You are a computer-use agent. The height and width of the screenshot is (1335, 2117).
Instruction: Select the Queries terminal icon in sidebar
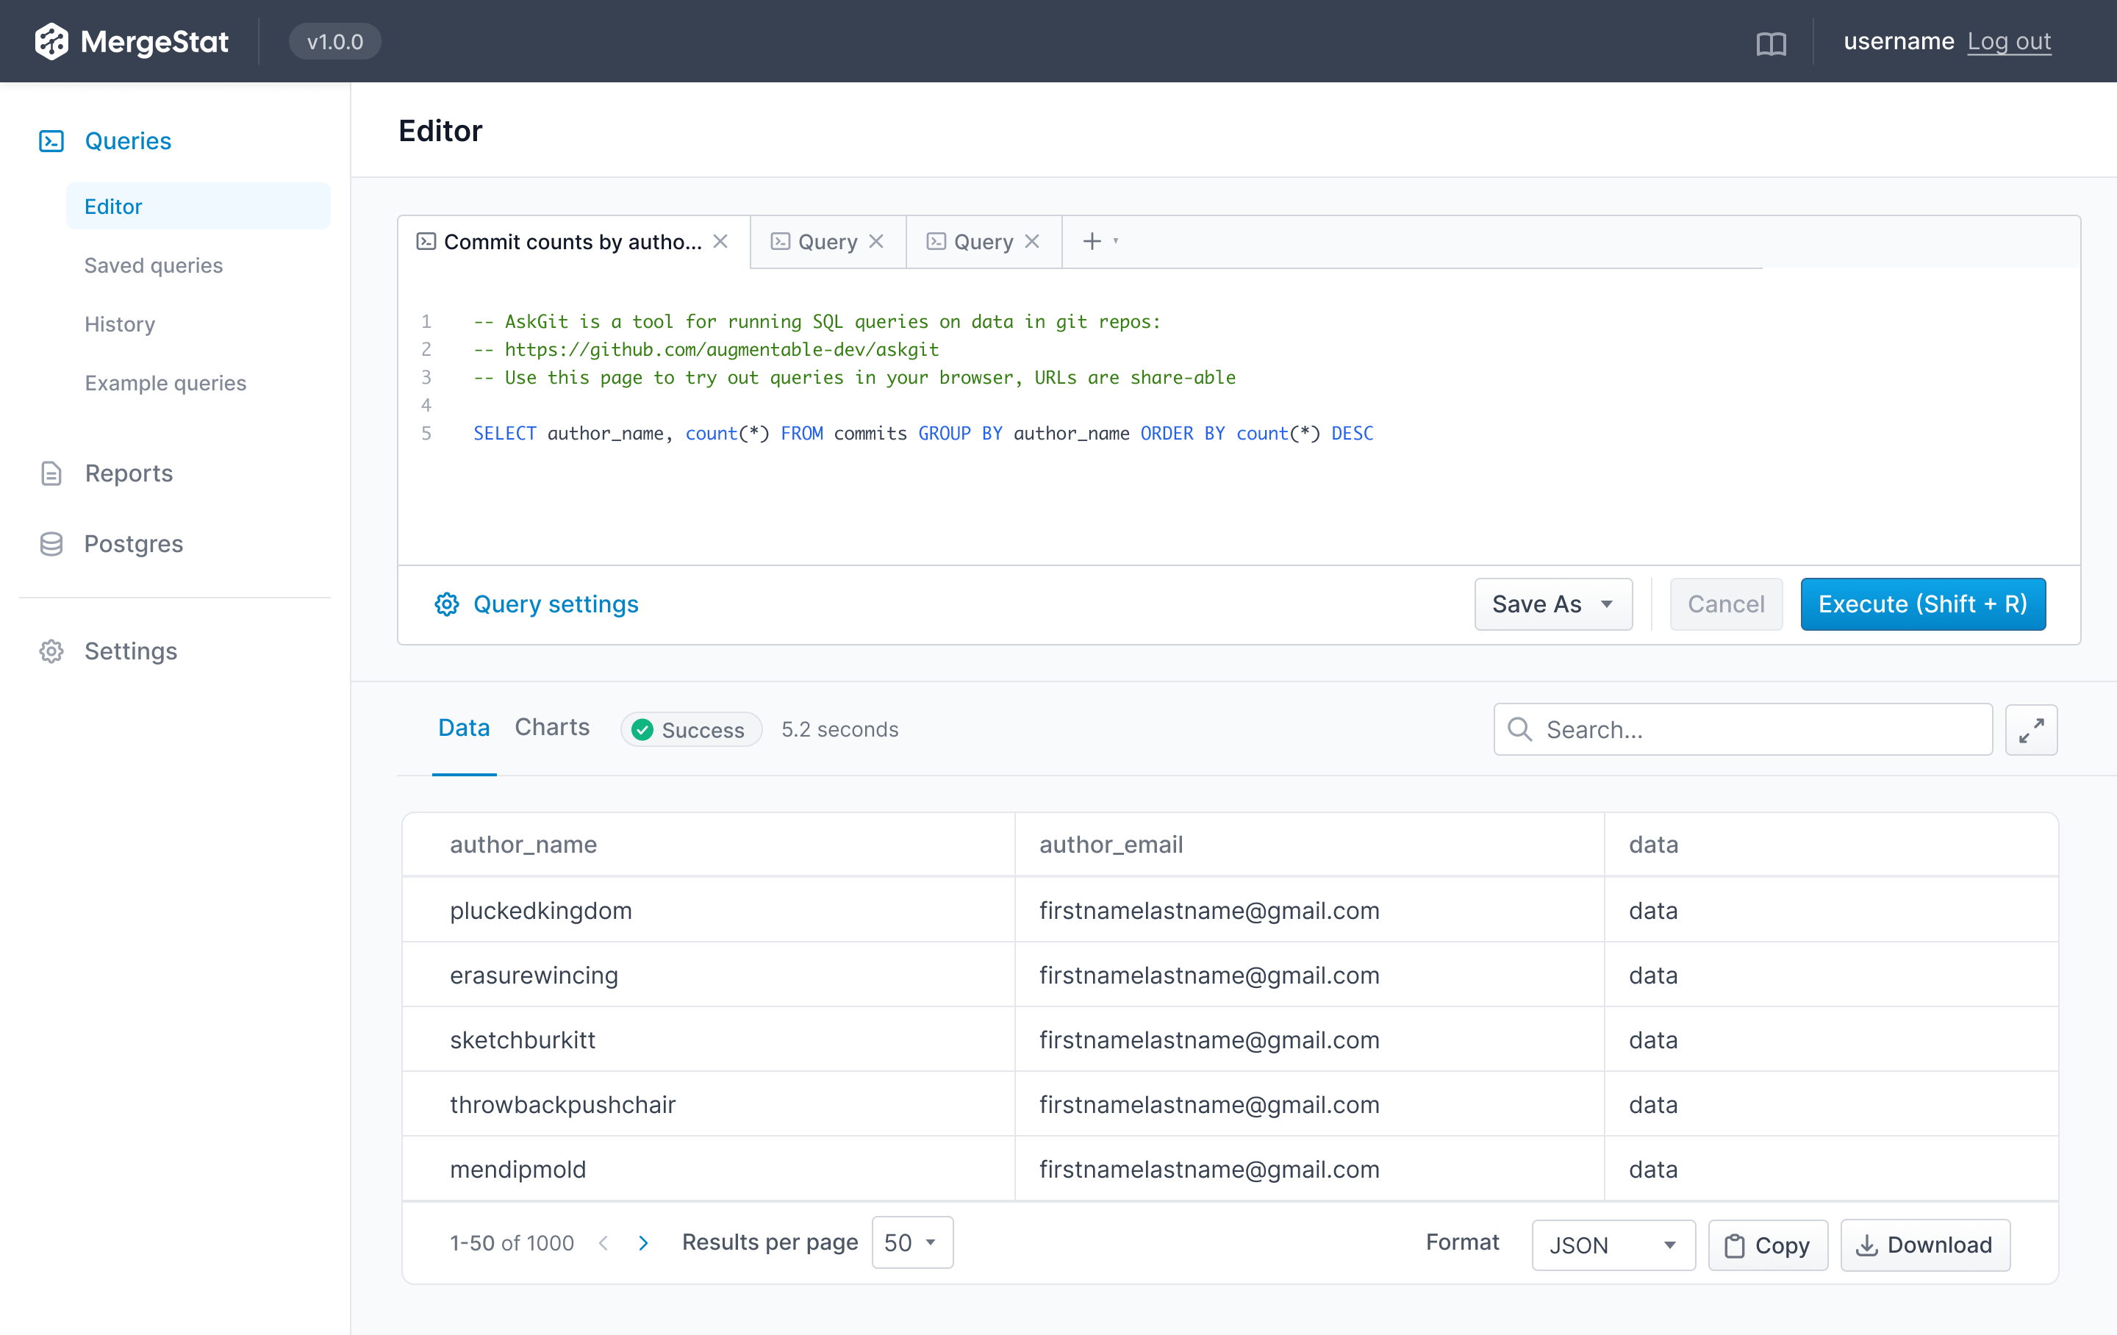tap(51, 140)
